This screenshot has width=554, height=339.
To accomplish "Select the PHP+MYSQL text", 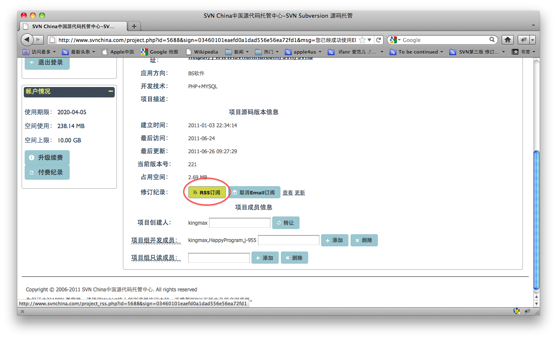I will pyautogui.click(x=203, y=86).
